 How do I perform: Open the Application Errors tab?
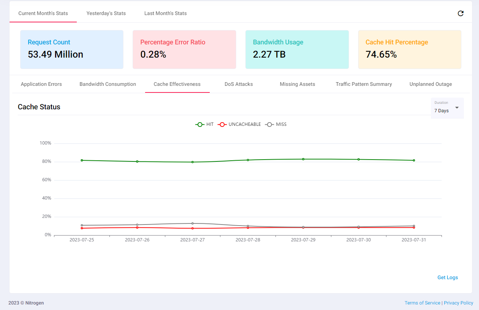41,84
